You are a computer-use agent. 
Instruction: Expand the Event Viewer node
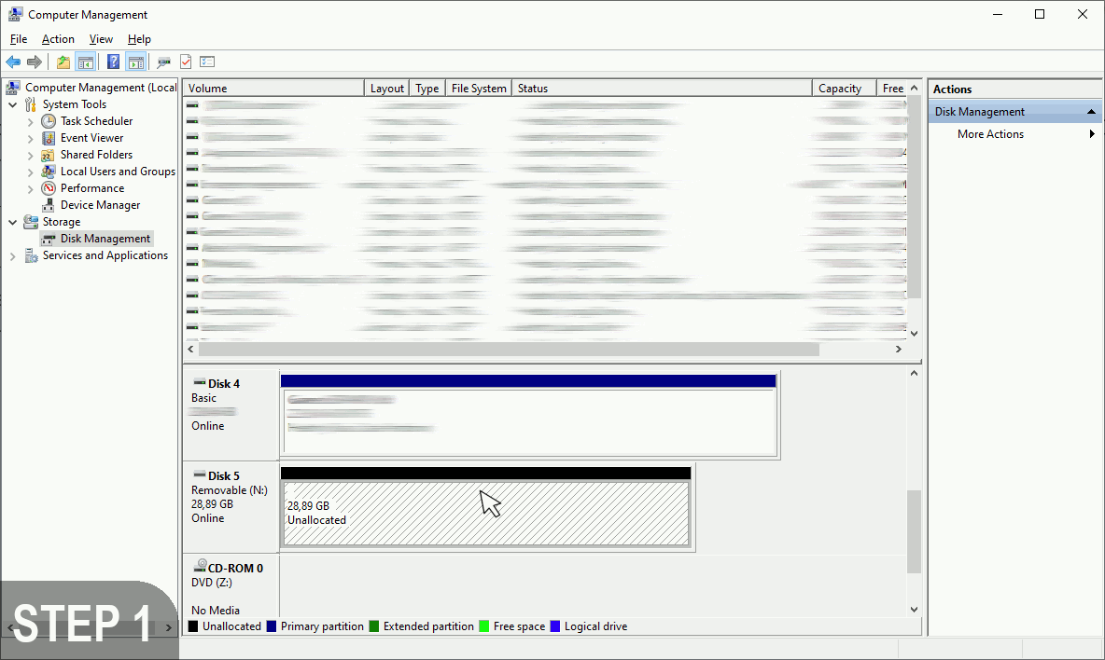click(x=30, y=139)
